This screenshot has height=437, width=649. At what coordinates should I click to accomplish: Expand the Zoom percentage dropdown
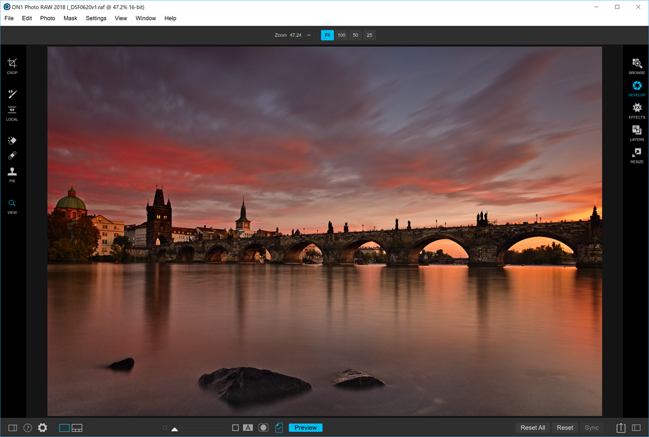[x=309, y=35]
